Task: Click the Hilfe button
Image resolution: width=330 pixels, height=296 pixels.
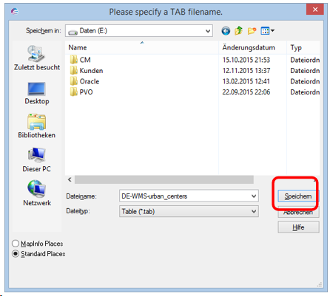Action: [x=298, y=227]
